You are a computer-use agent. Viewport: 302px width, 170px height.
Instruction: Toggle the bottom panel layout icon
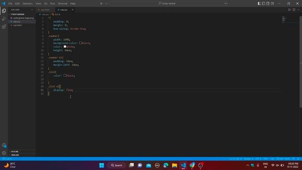pyautogui.click(x=264, y=3)
